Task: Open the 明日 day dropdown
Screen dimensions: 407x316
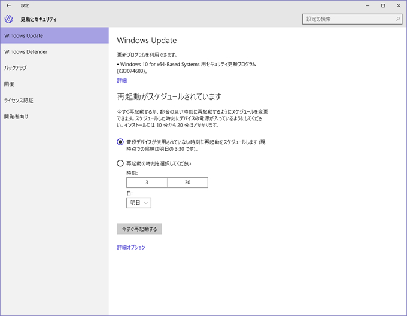Action: tap(139, 203)
